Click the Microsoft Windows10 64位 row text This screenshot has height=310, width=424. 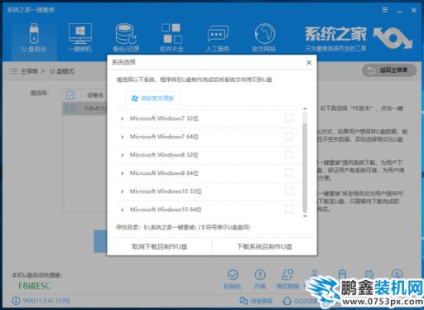click(166, 210)
